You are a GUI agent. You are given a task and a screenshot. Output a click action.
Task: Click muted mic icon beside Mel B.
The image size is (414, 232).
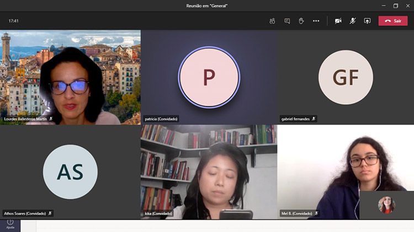pos(316,214)
